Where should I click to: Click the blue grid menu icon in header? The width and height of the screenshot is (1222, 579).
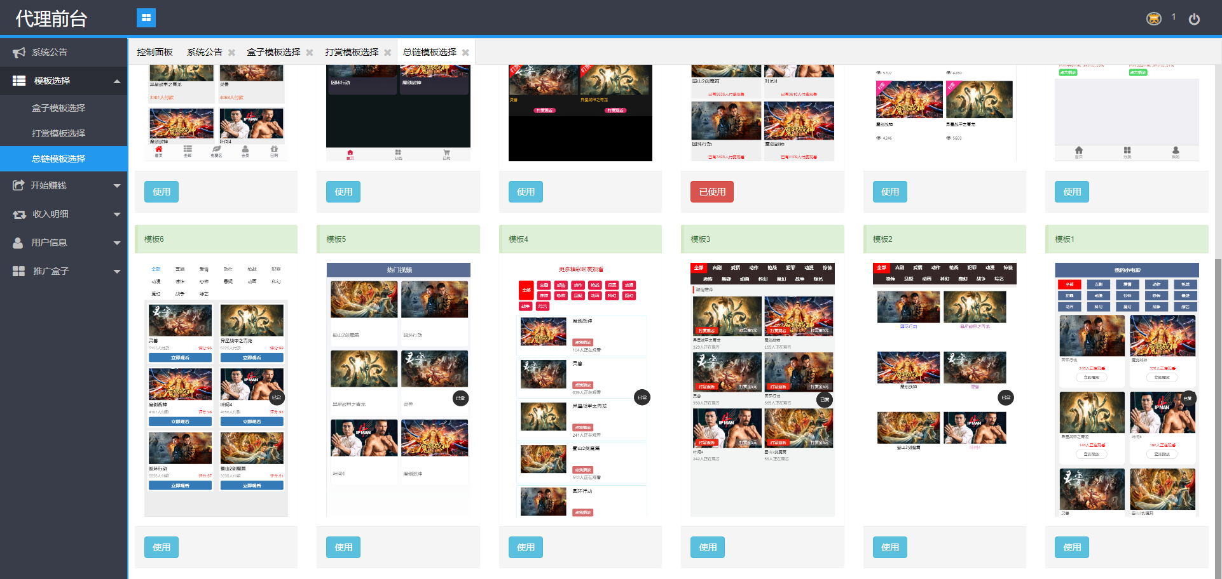[146, 18]
